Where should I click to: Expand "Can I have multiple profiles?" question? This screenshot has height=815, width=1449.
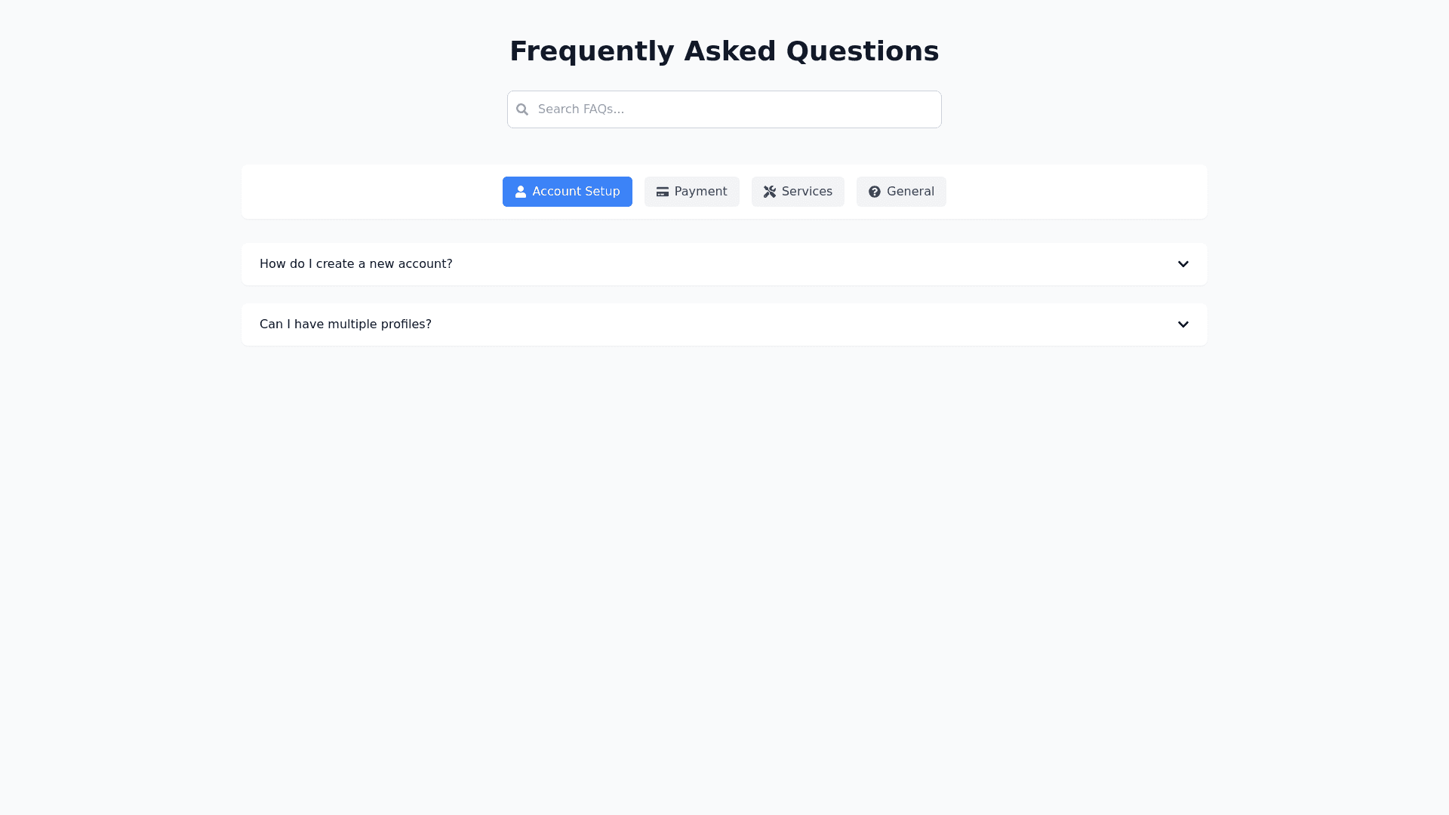coord(346,324)
